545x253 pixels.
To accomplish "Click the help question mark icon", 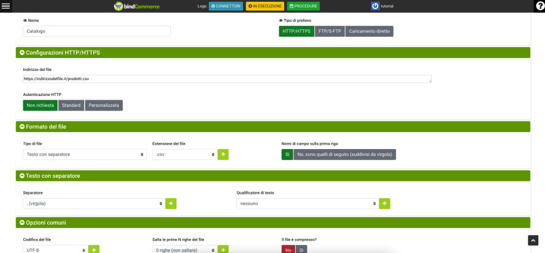I will coord(538,6).
